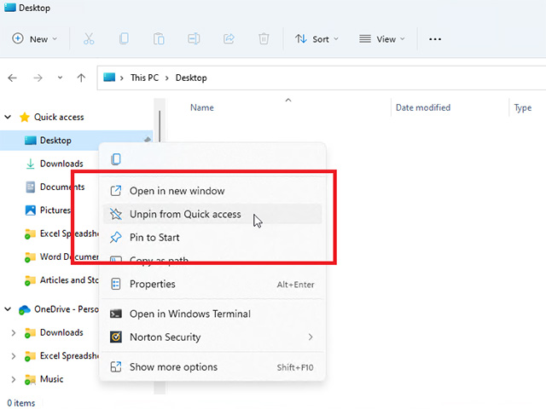Expand the Norton Security submenu arrow
546x409 pixels.
311,337
